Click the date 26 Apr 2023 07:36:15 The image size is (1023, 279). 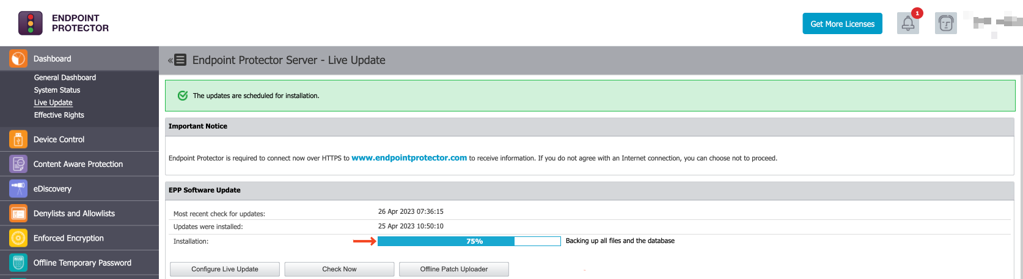tap(411, 211)
